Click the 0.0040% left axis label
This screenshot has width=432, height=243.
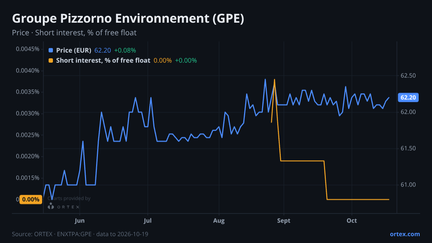pos(27,70)
